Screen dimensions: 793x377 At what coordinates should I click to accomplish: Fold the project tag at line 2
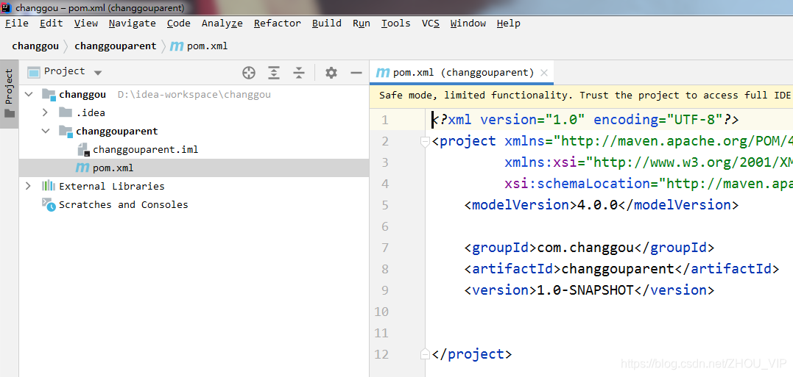(x=425, y=142)
